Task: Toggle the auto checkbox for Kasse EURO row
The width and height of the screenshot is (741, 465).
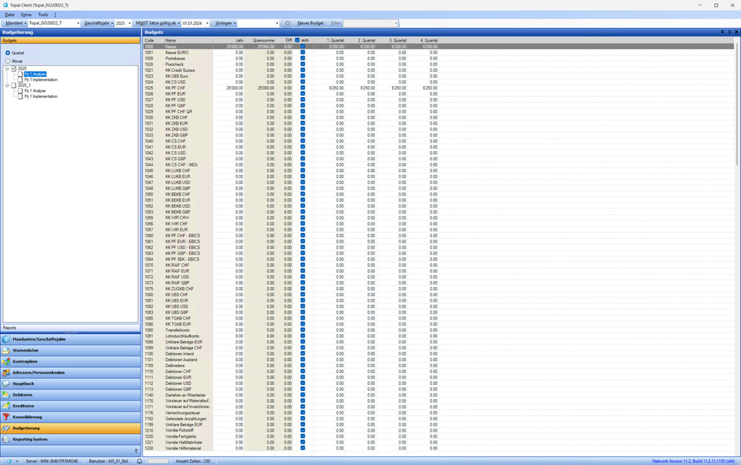Action: pyautogui.click(x=302, y=53)
